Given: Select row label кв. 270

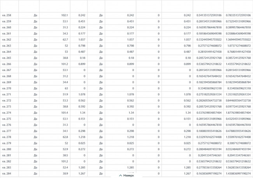Looking at the screenshot, I should coord(7,88).
